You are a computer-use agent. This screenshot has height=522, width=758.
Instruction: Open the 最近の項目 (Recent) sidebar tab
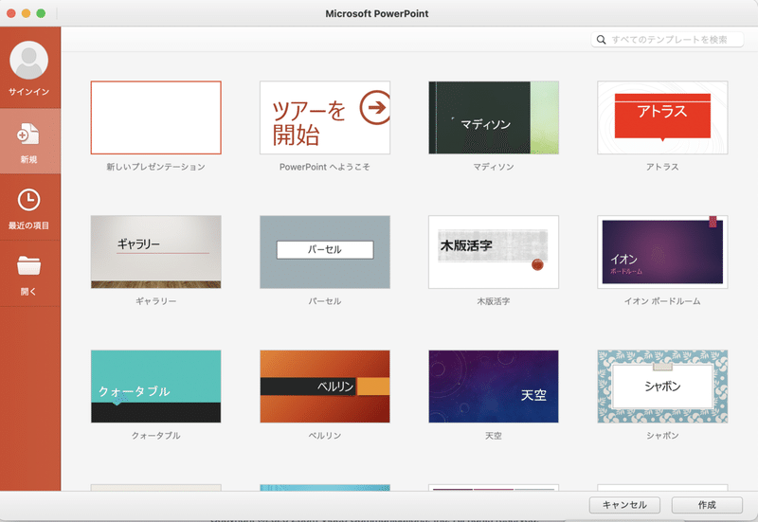(x=30, y=207)
